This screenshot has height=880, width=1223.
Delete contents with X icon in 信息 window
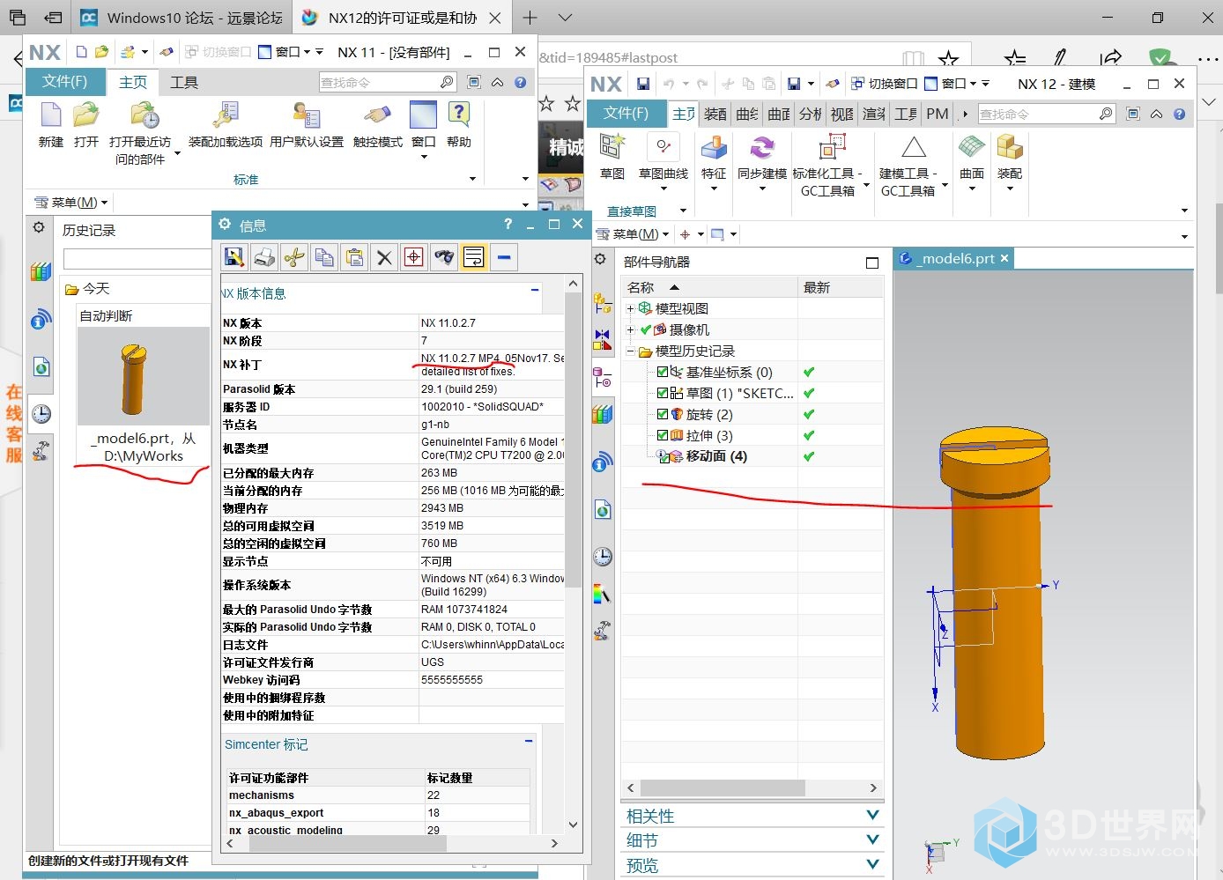click(384, 257)
